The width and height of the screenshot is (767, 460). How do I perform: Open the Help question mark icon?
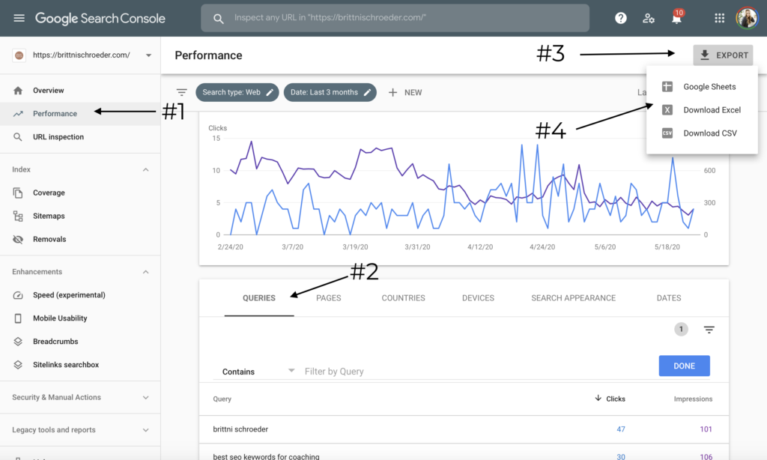tap(621, 18)
